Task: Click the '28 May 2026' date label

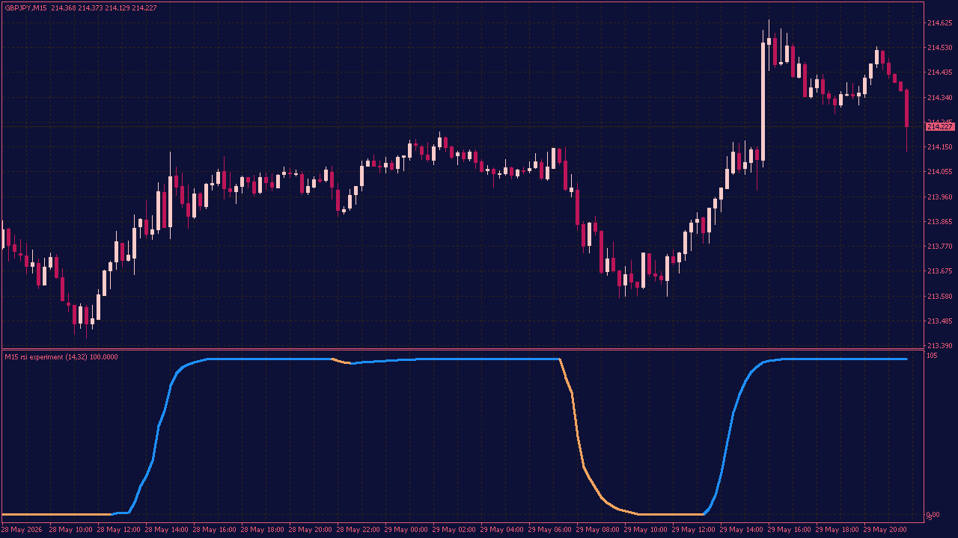Action: click(22, 530)
